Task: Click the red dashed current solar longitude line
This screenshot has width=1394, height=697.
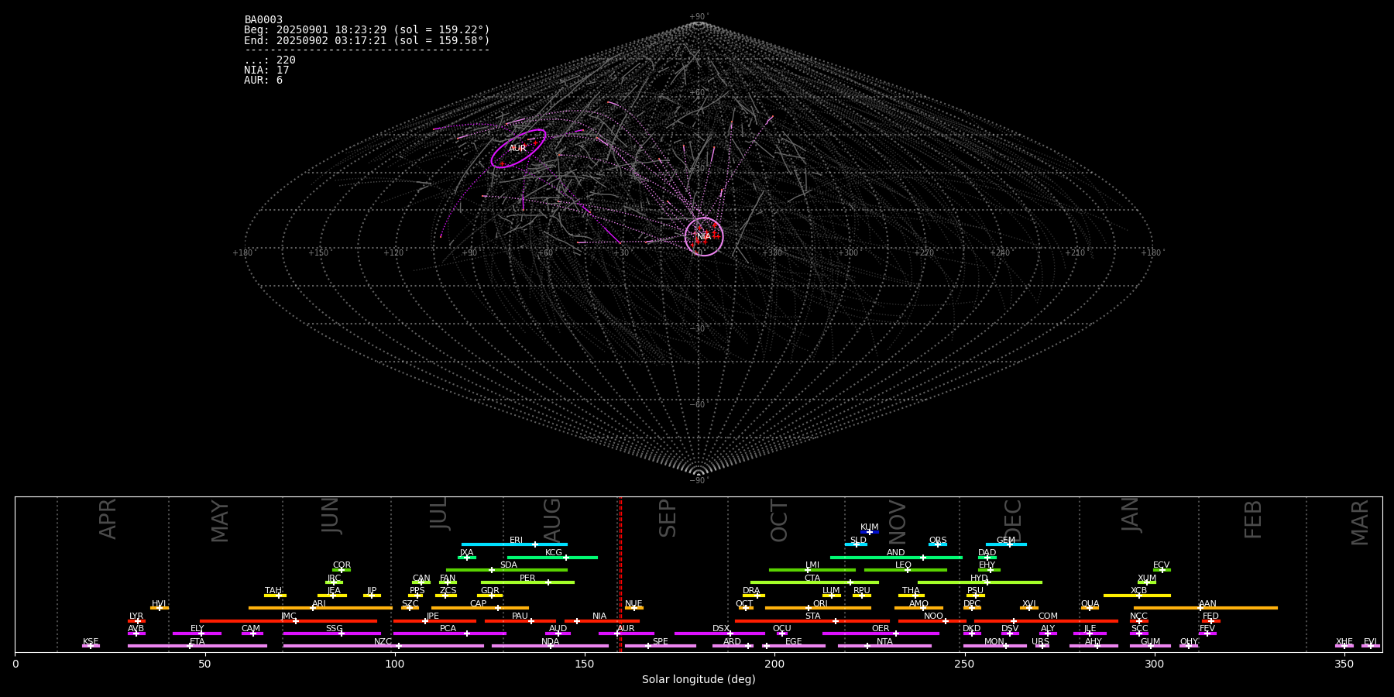Action: point(620,574)
